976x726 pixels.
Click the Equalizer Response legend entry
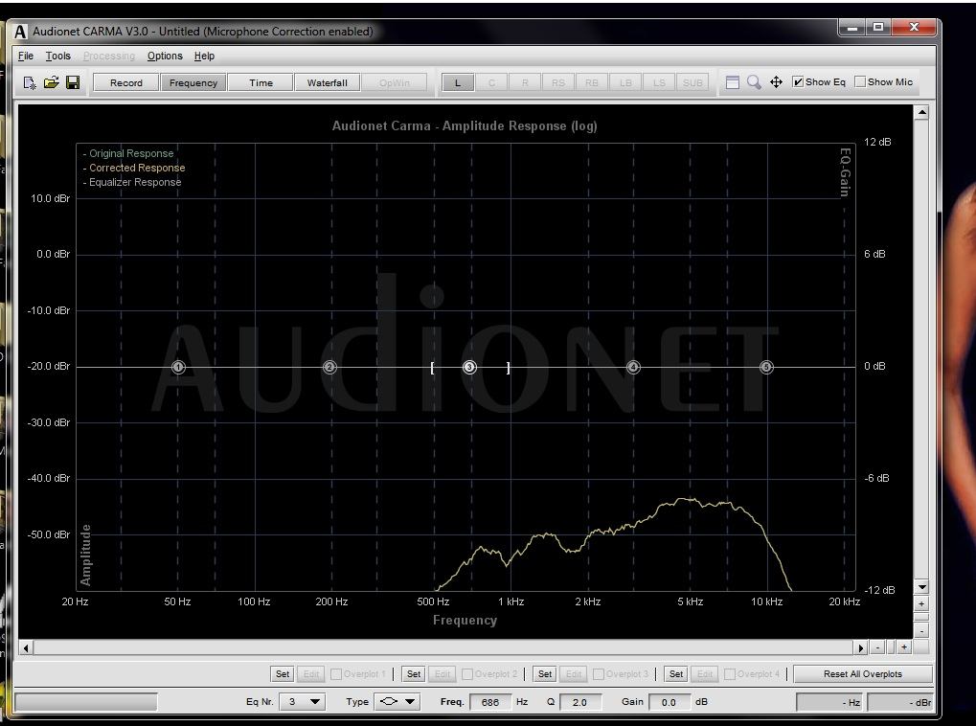(x=132, y=182)
